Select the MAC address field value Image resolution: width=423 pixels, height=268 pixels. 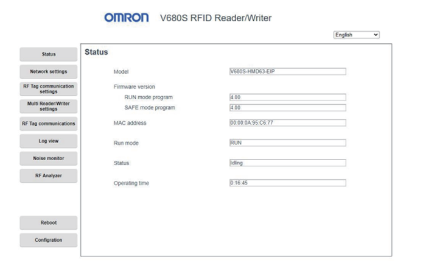coord(287,123)
